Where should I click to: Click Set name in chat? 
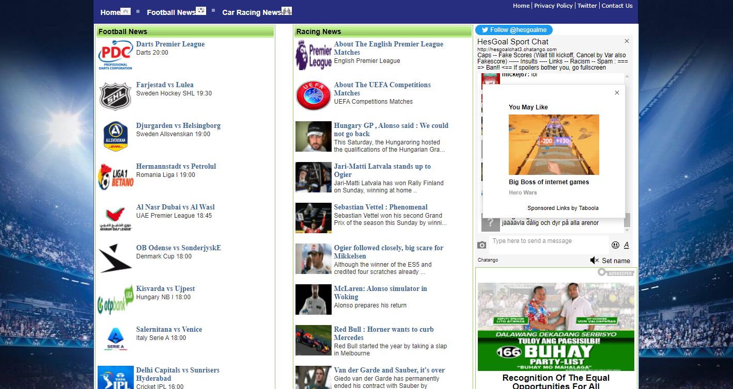tap(616, 261)
